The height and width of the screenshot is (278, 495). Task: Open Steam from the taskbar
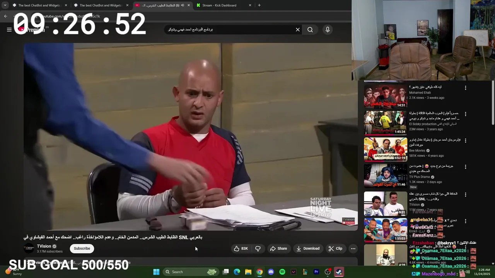pyautogui.click(x=338, y=272)
